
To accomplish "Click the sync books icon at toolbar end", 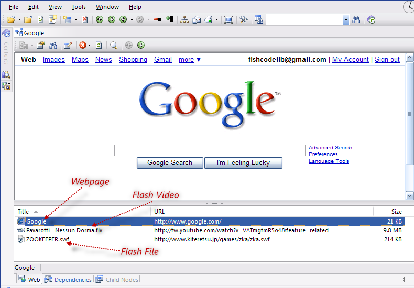I will click(x=371, y=19).
